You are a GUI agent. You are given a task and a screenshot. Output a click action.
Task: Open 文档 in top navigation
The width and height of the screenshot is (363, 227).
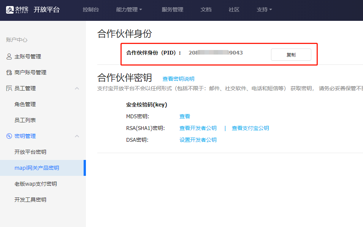pos(206,10)
